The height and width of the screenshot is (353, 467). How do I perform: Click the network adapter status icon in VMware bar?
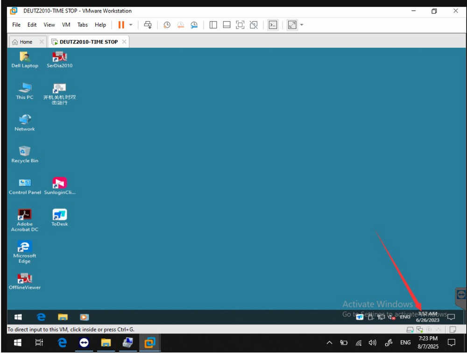pos(420,330)
